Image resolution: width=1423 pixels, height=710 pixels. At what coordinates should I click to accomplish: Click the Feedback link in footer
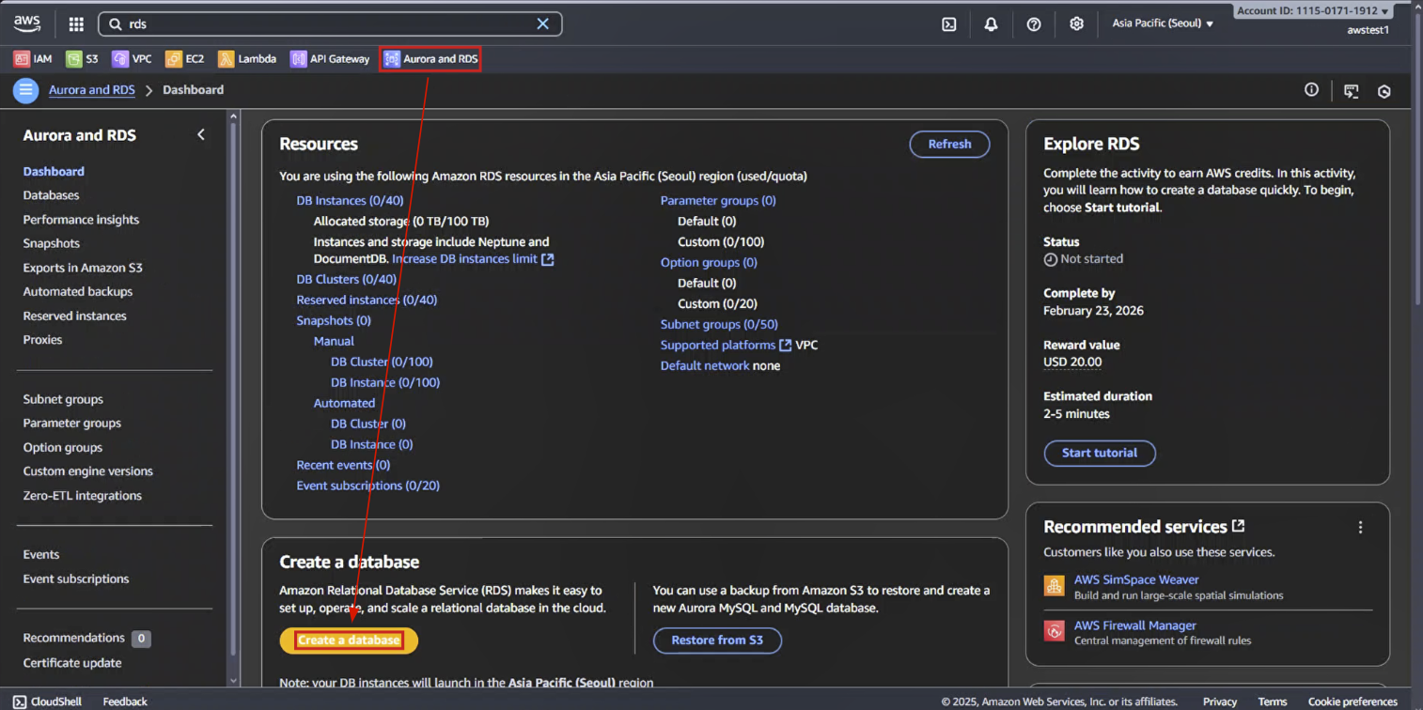pos(125,702)
